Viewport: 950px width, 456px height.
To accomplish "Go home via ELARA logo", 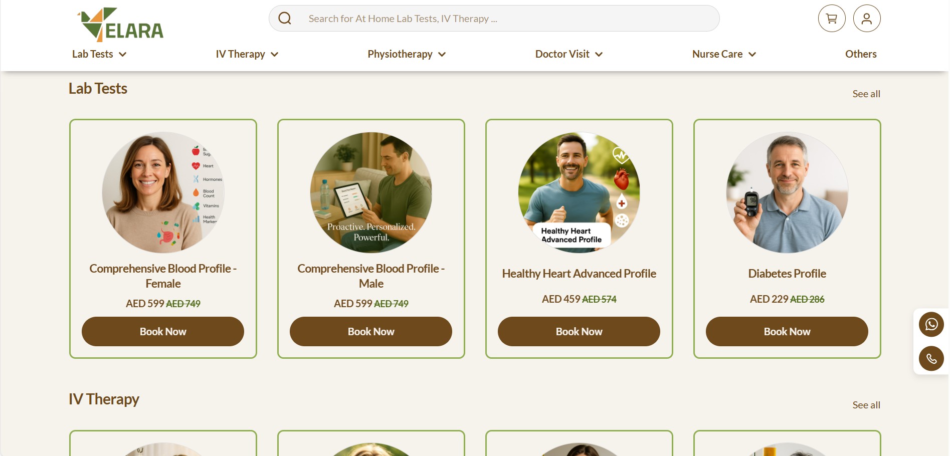I will tap(121, 25).
